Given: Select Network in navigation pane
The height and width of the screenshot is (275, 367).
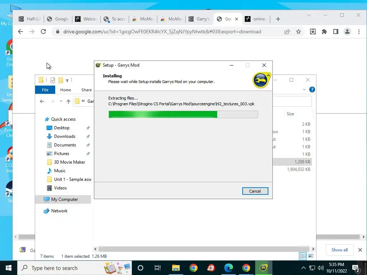Looking at the screenshot, I should click(x=56, y=211).
